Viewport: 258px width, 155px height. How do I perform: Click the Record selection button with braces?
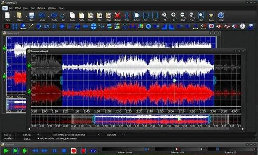pyautogui.click(x=83, y=151)
